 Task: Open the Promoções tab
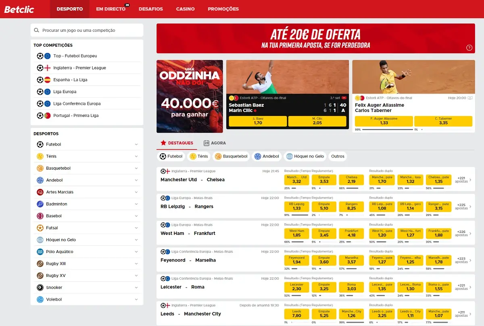tap(223, 9)
